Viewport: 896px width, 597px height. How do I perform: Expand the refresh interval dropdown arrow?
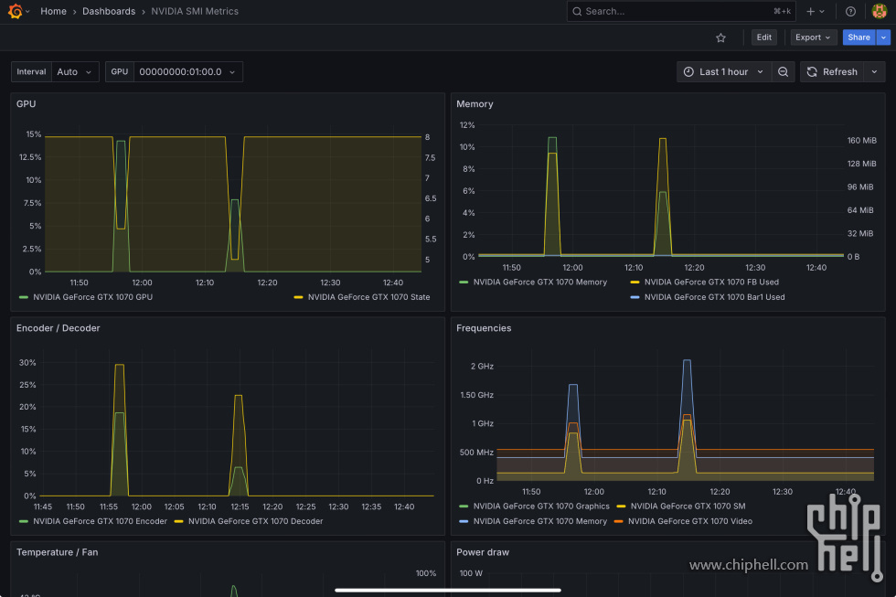[874, 72]
